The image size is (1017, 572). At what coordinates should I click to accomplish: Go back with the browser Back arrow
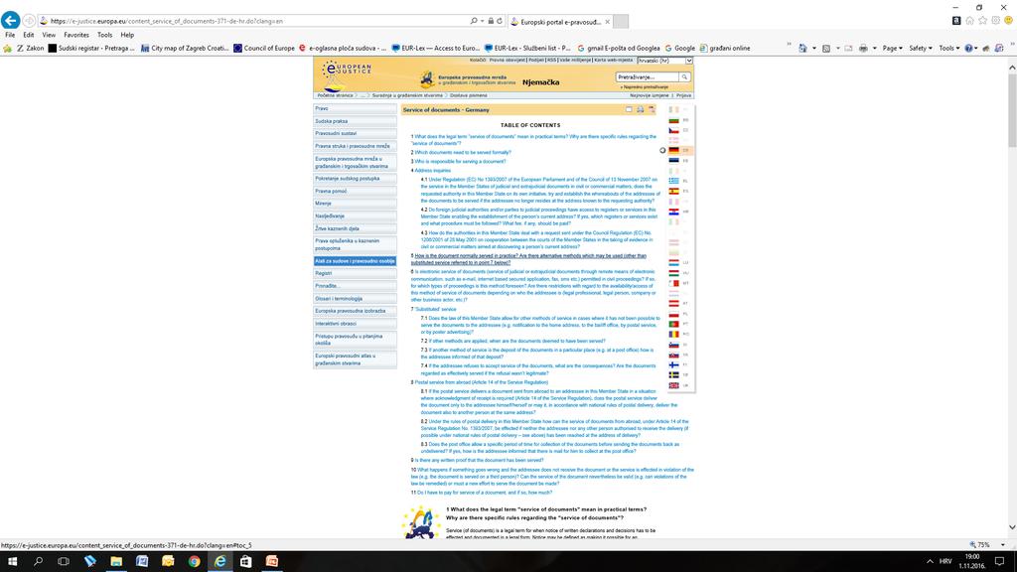click(10, 21)
